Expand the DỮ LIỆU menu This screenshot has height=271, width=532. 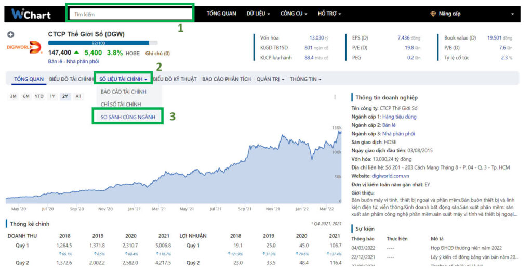[x=258, y=14]
